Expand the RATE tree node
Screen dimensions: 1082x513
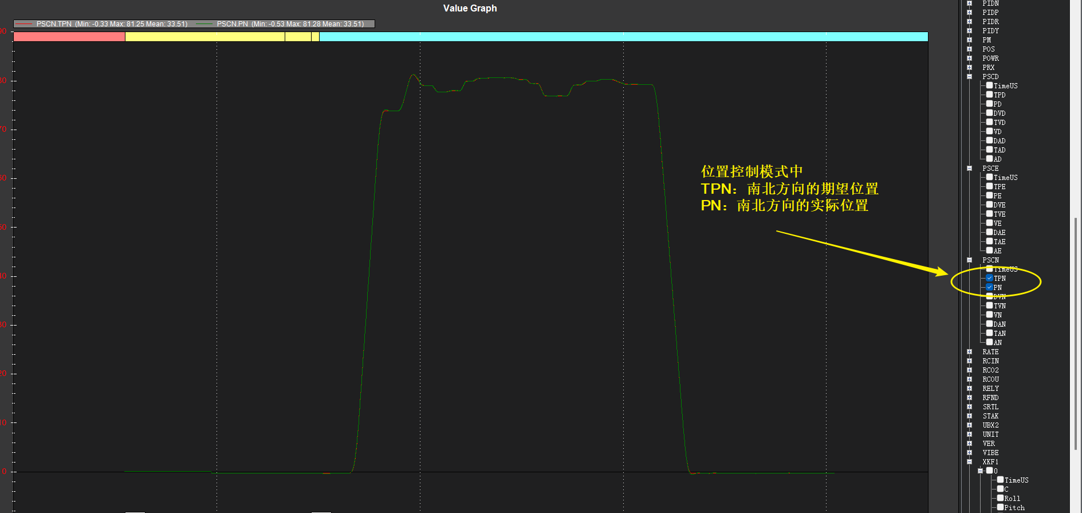[969, 351]
